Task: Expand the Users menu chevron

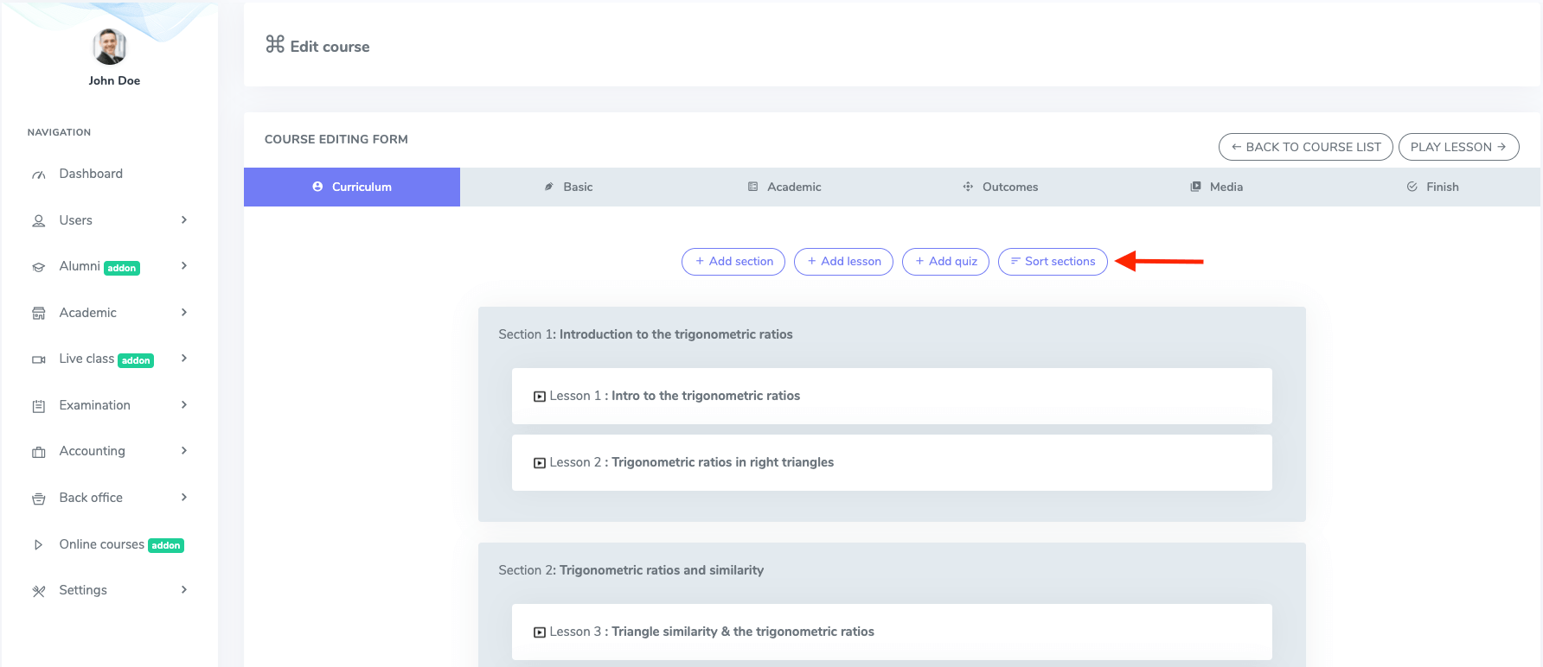Action: click(184, 220)
